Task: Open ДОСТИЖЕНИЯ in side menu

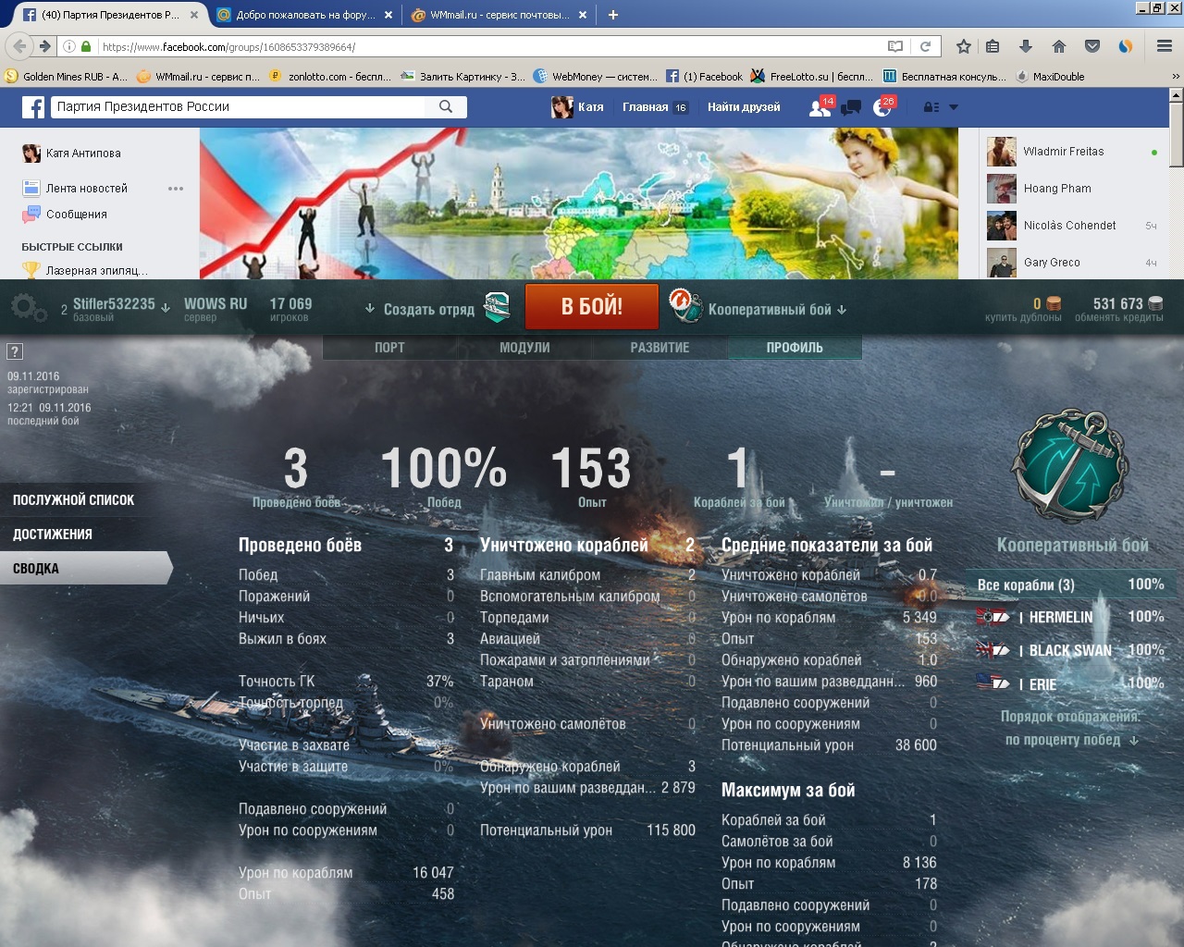Action: click(52, 535)
